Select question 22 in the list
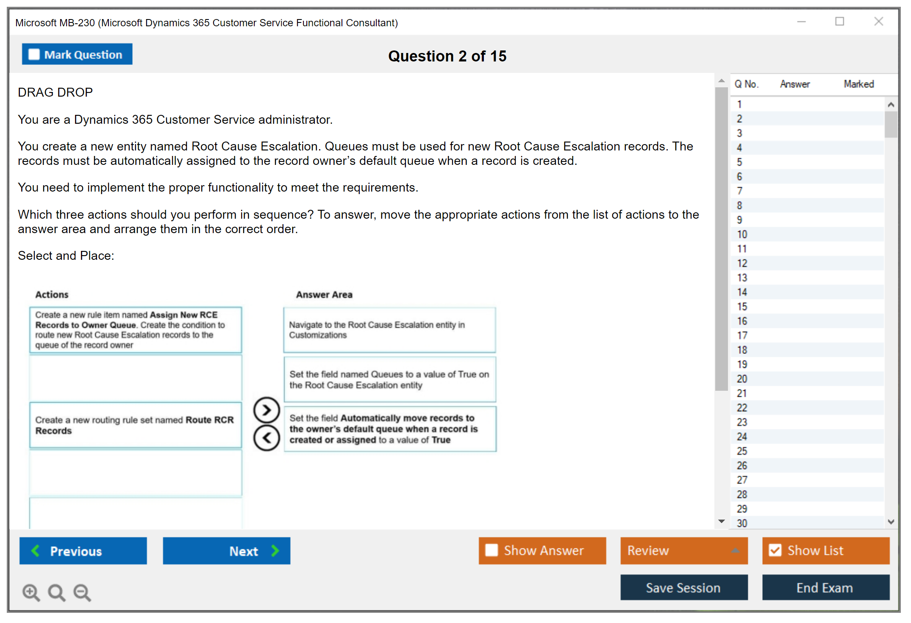911x623 pixels. point(742,408)
